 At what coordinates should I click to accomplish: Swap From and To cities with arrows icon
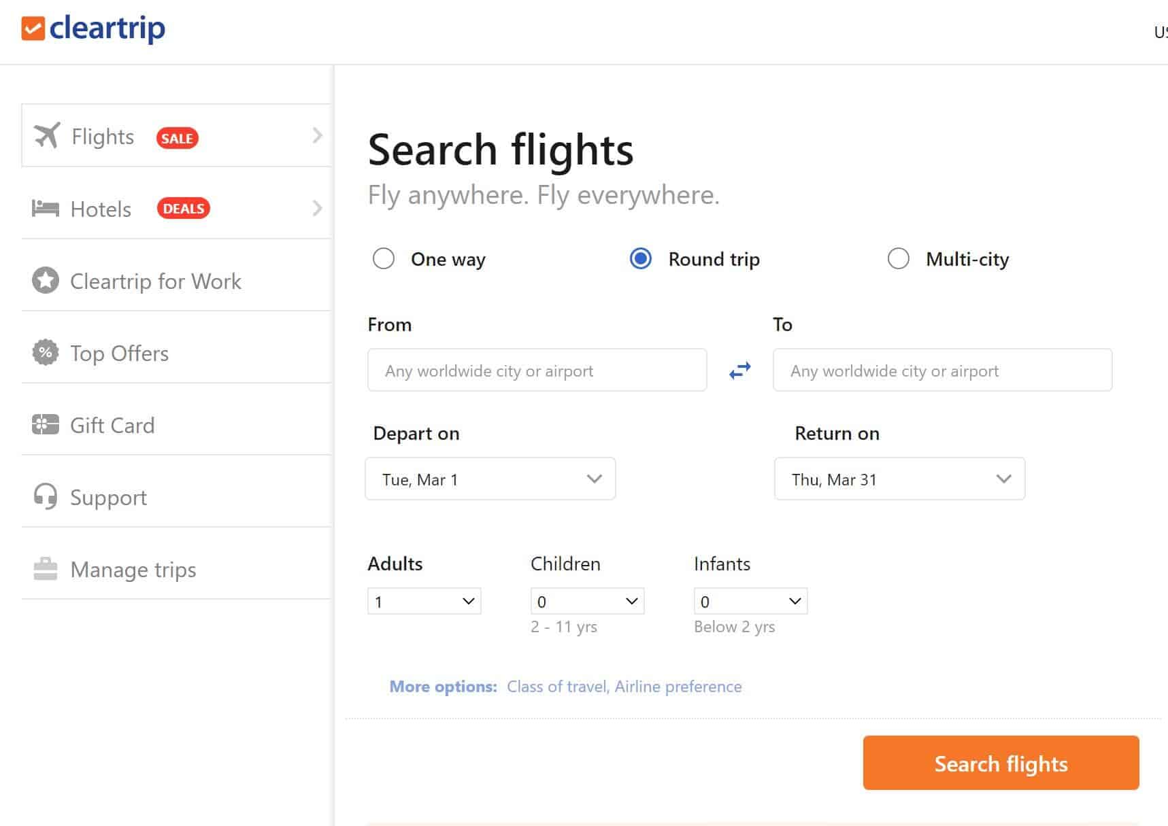tap(739, 370)
